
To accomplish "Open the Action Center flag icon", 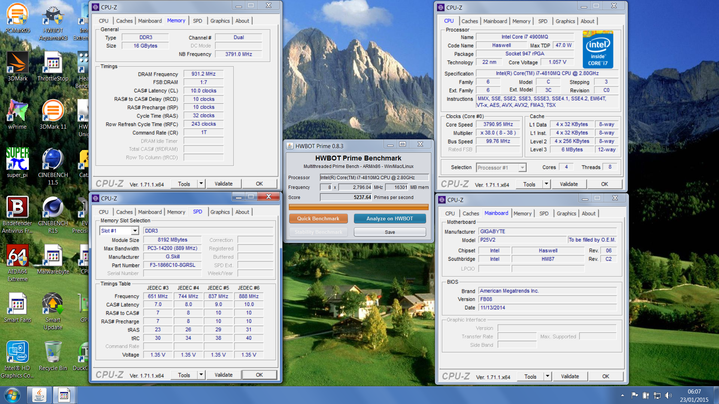I will pos(634,395).
